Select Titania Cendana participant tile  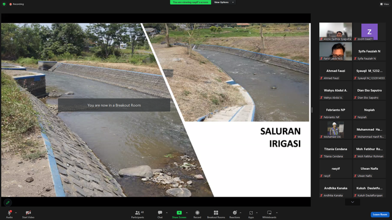tap(336, 149)
